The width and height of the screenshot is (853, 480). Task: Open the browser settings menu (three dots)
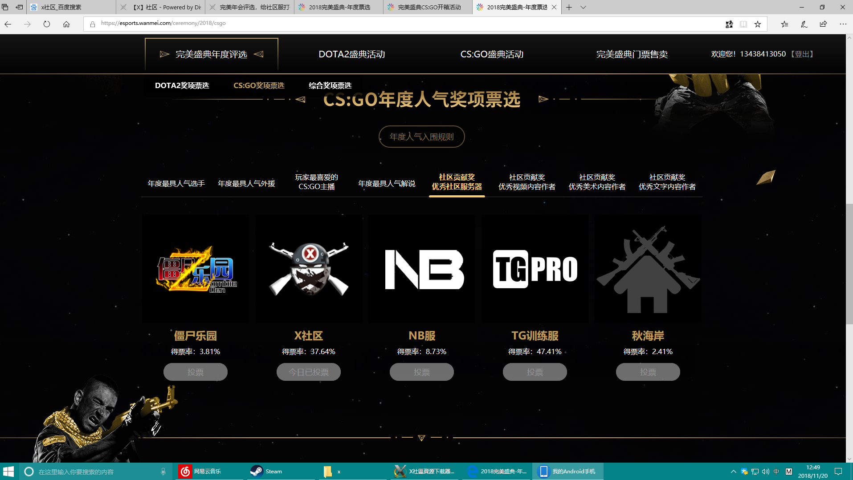click(842, 24)
